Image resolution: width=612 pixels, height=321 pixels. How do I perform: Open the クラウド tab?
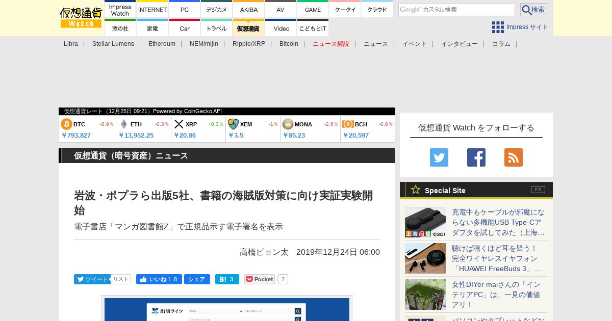point(377,10)
